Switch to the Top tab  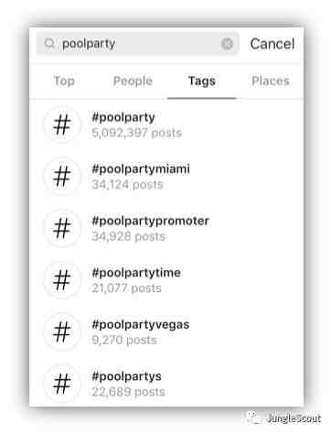[64, 81]
